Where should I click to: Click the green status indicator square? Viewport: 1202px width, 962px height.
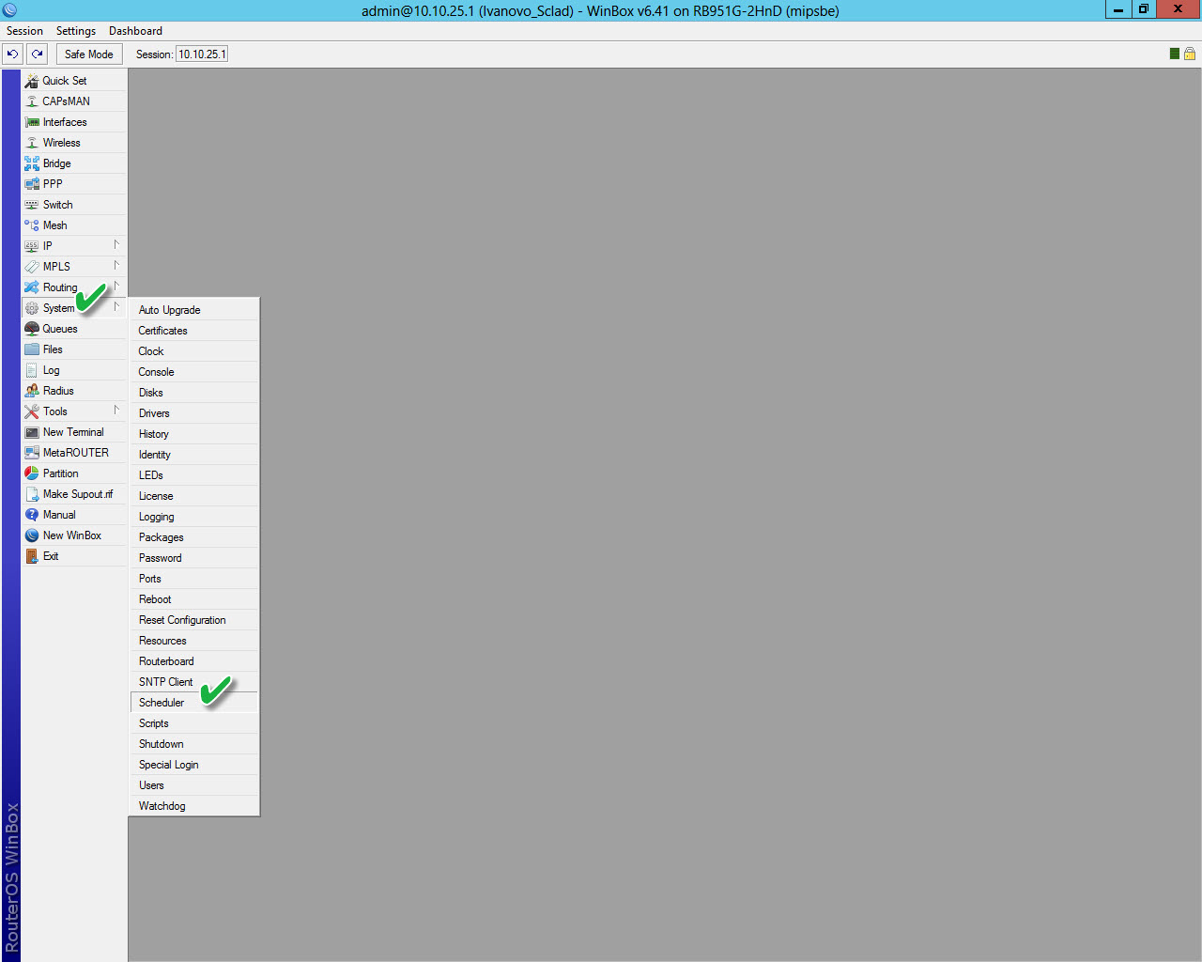coord(1175,54)
